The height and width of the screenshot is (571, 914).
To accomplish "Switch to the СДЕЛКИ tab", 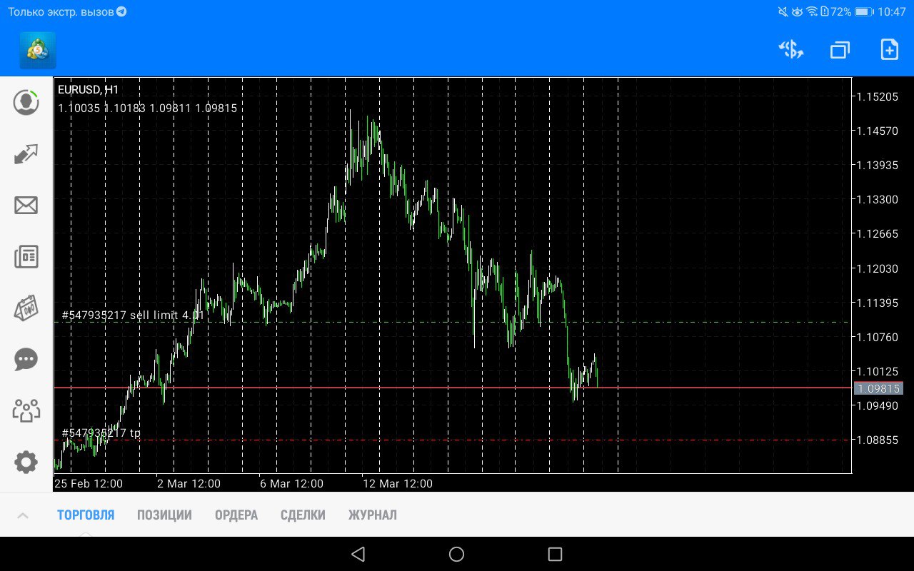I will pos(303,515).
